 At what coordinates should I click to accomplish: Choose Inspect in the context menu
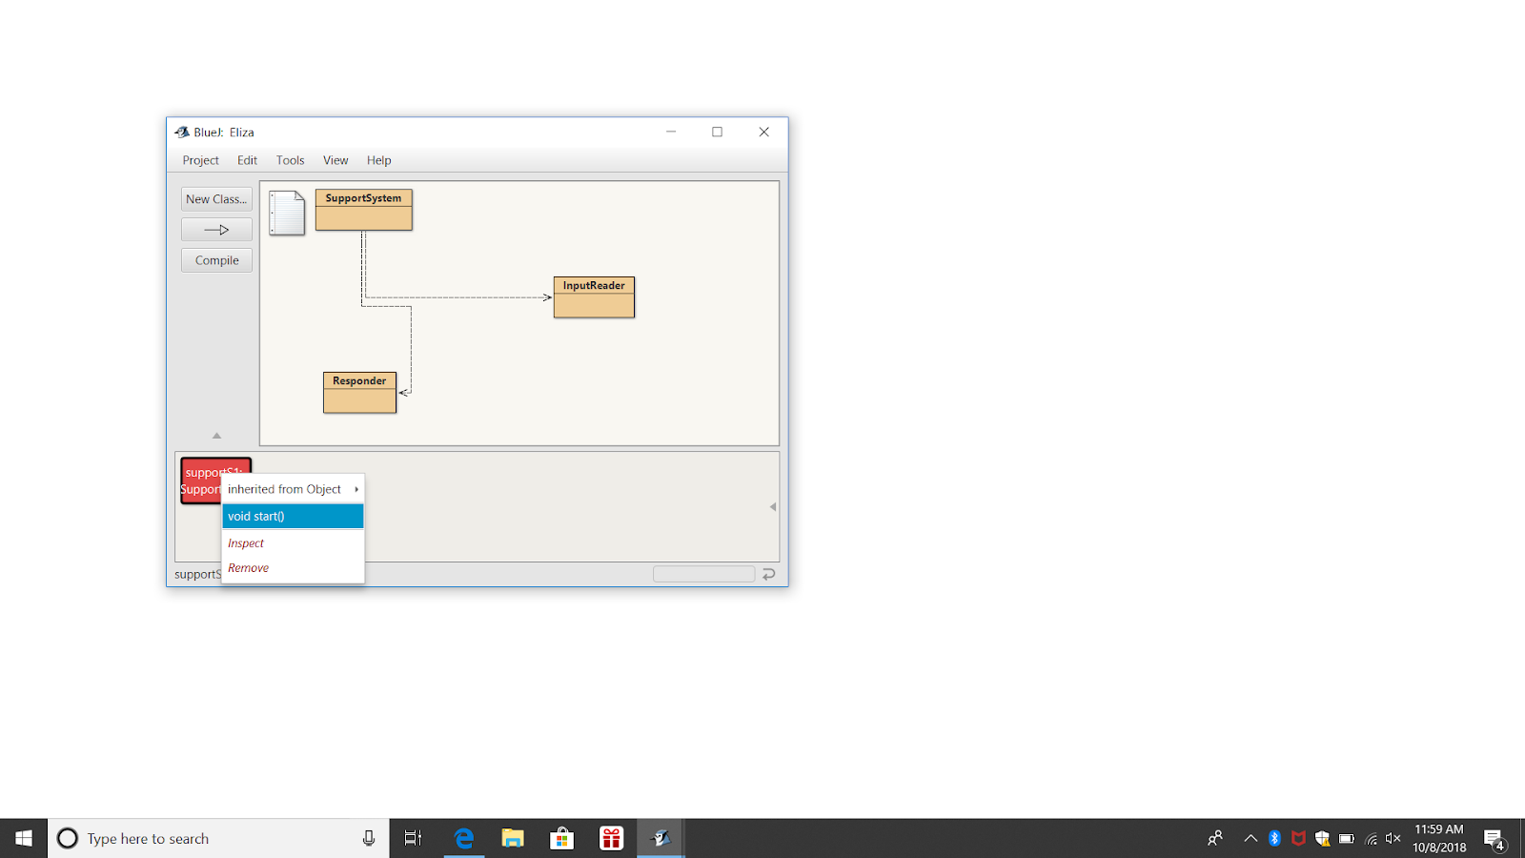click(x=293, y=543)
